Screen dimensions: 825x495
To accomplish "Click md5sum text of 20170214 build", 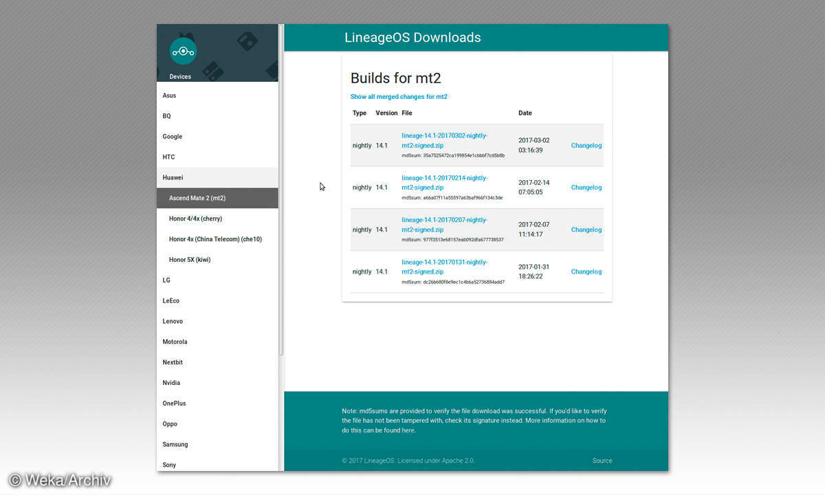I will [x=452, y=197].
